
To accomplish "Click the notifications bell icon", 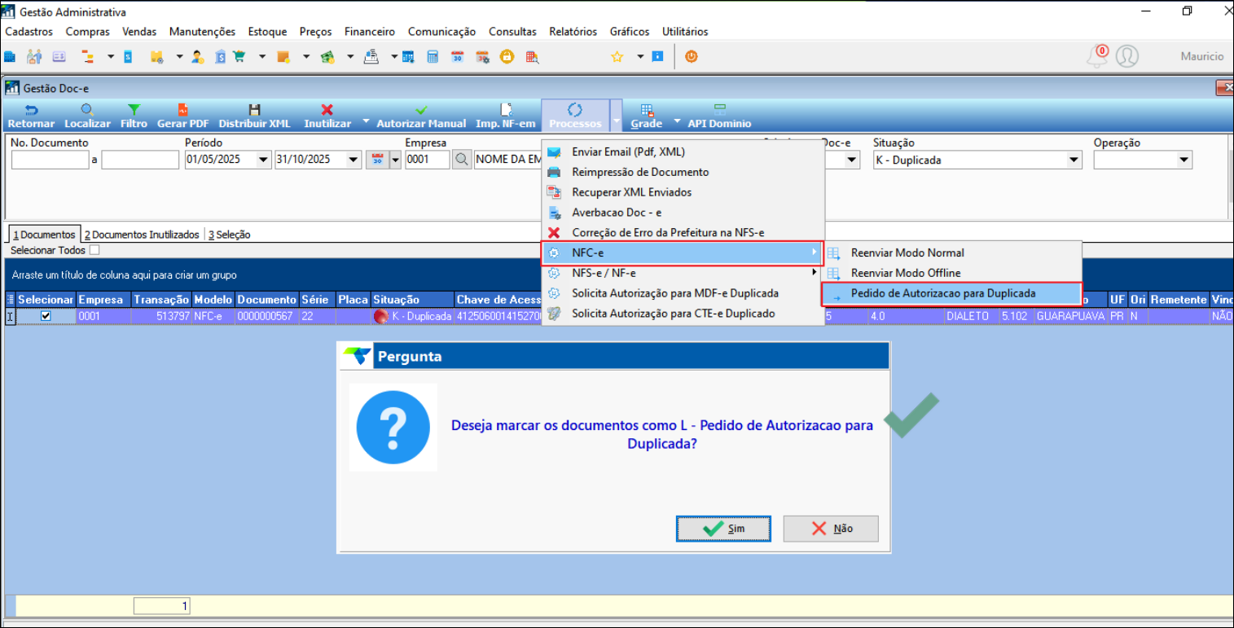I will click(1097, 56).
